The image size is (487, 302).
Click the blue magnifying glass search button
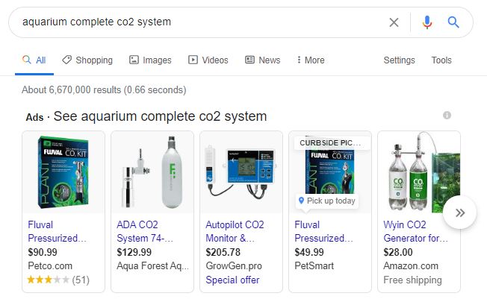click(453, 22)
